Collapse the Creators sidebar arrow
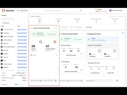This screenshot has height=95, width=127. coord(28,16)
